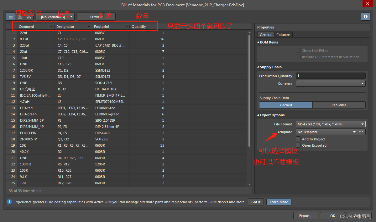Viewport: 376px width, 222px height.
Task: Click the Production Quantity input field
Action: 330,76
